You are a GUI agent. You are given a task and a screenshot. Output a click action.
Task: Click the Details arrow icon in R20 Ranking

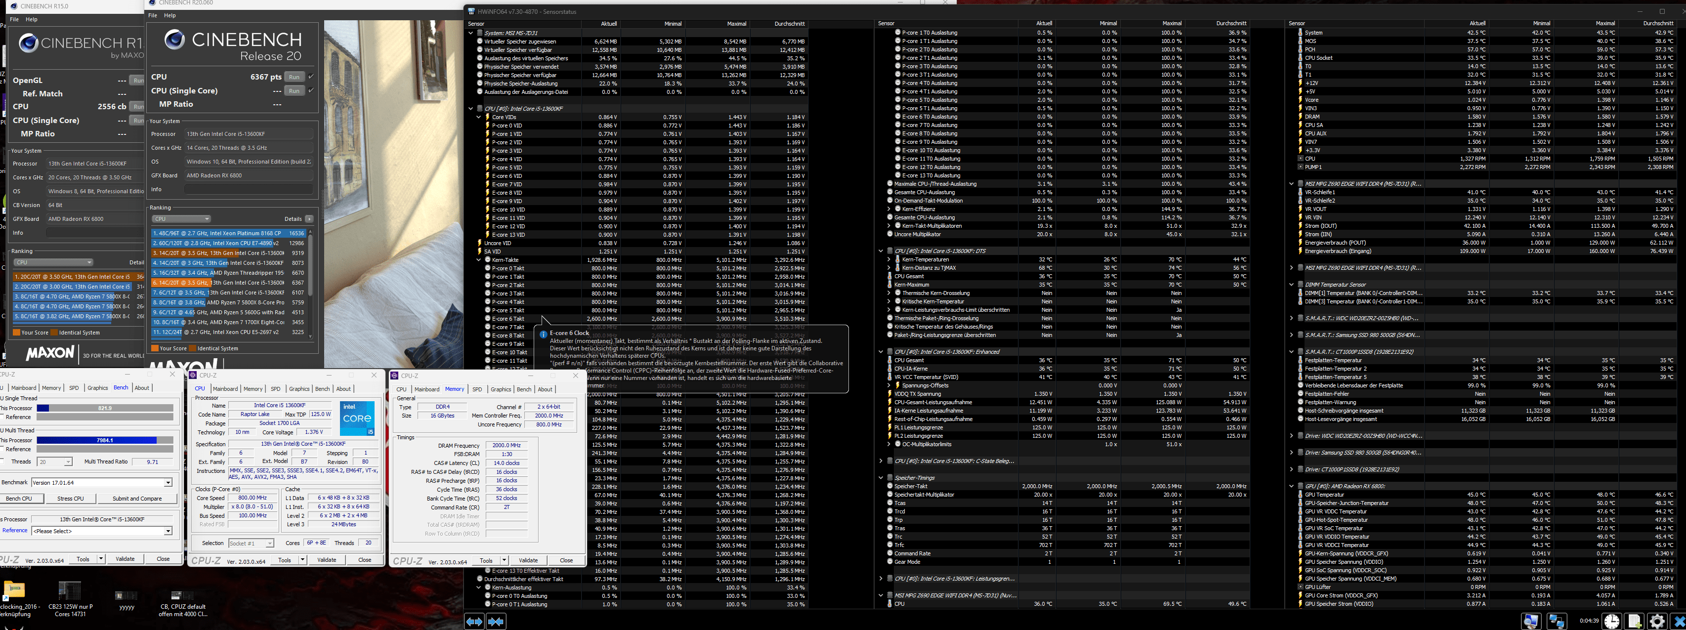tap(309, 218)
